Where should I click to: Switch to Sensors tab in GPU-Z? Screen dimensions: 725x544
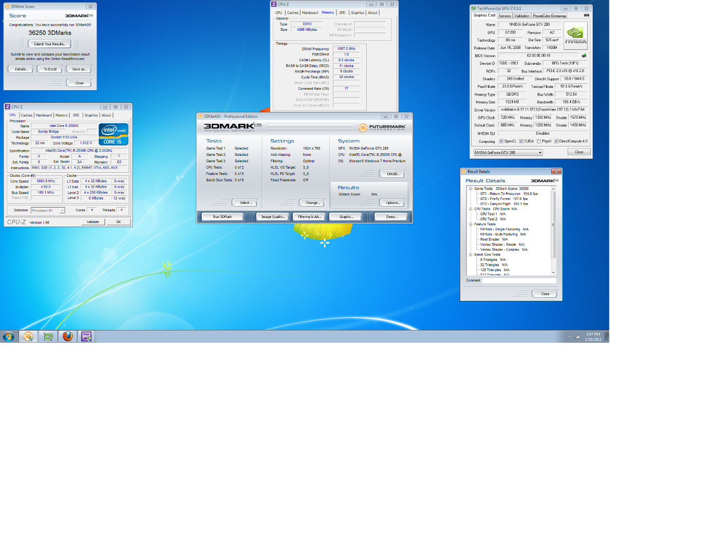[505, 15]
